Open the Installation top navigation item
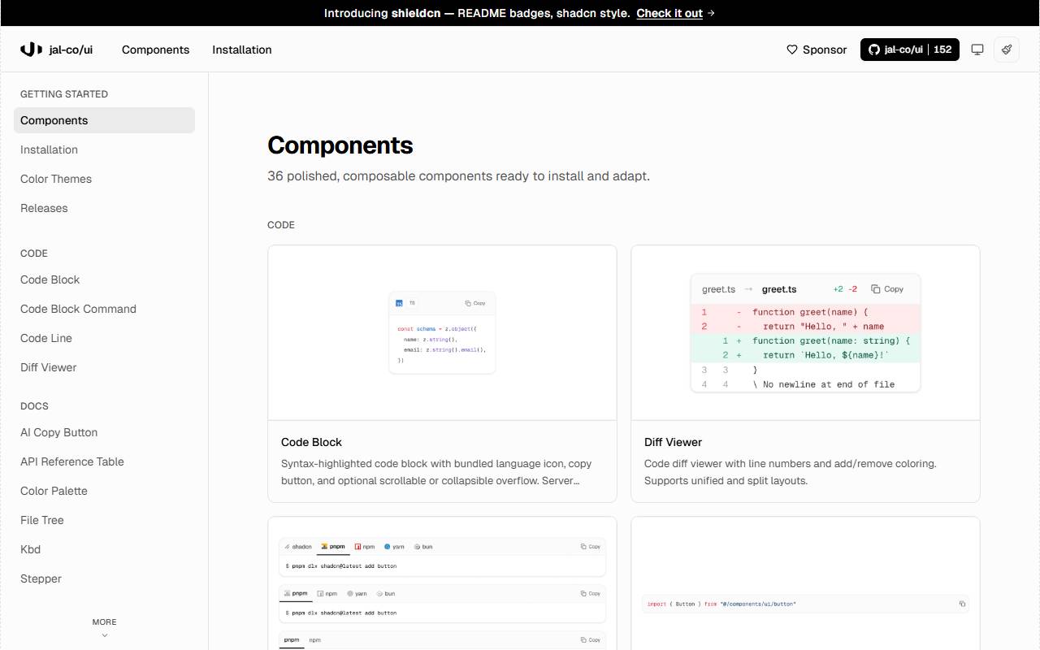1040x650 pixels. click(242, 50)
